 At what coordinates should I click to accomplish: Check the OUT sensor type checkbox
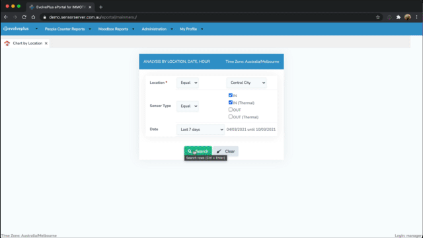pyautogui.click(x=231, y=110)
